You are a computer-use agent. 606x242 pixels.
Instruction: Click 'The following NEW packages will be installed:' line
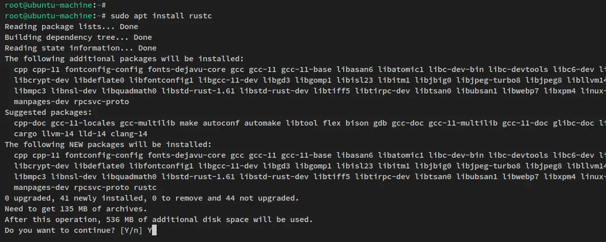click(108, 144)
